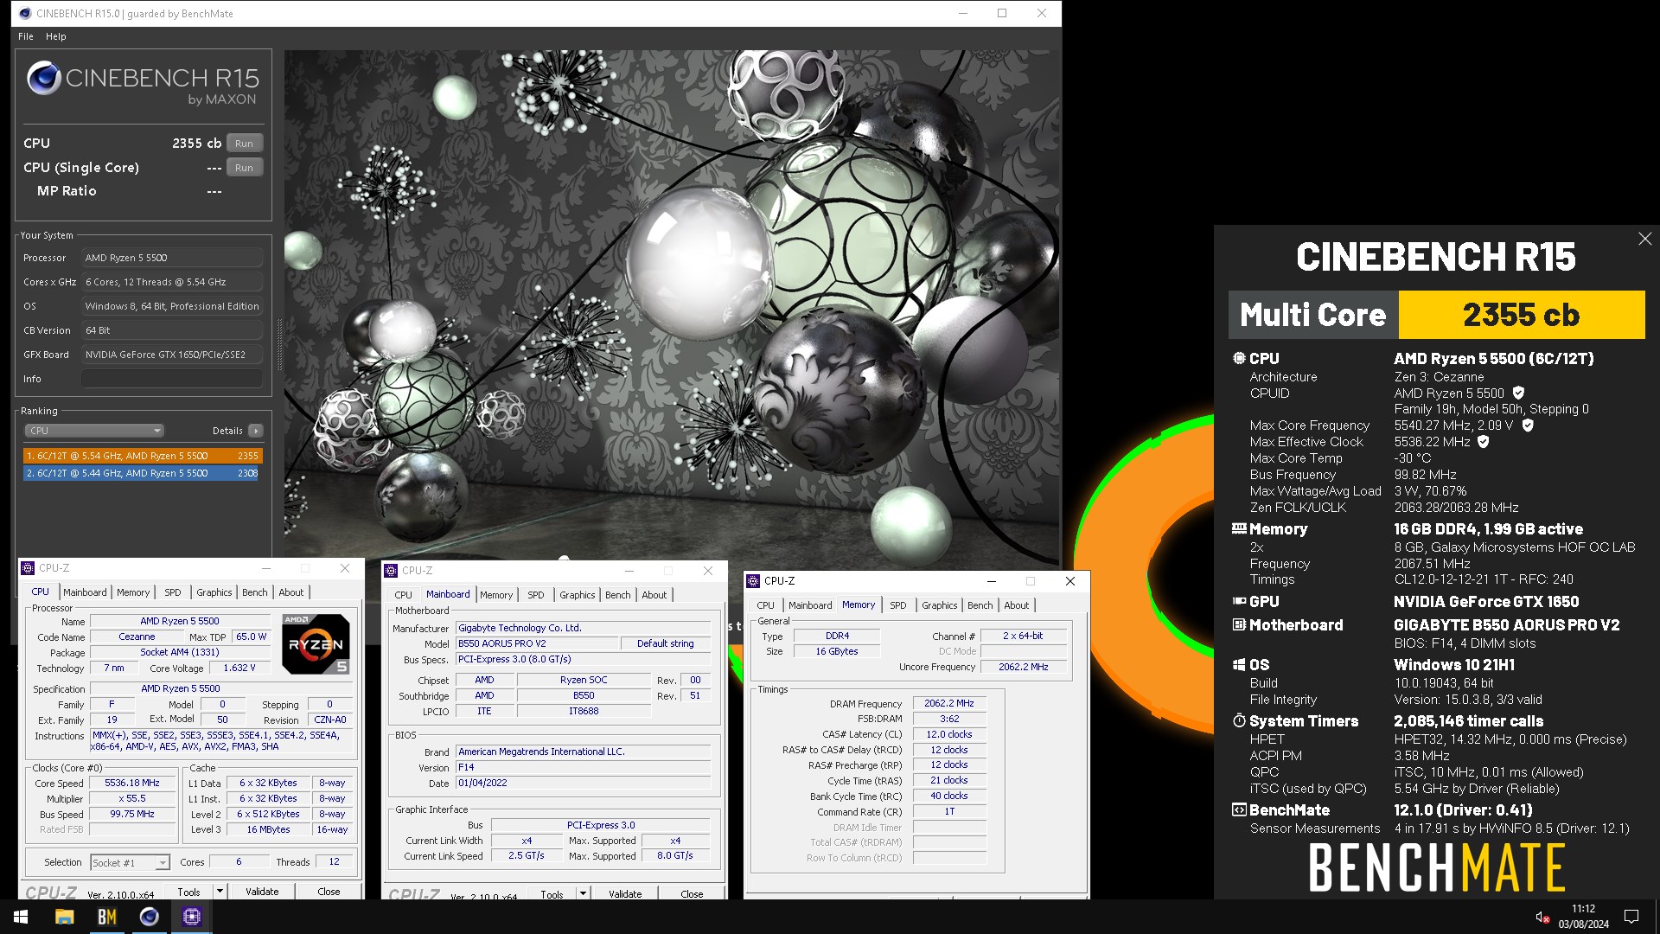This screenshot has height=934, width=1660.
Task: Click the BenchMate OS Windows icon
Action: tap(1239, 664)
